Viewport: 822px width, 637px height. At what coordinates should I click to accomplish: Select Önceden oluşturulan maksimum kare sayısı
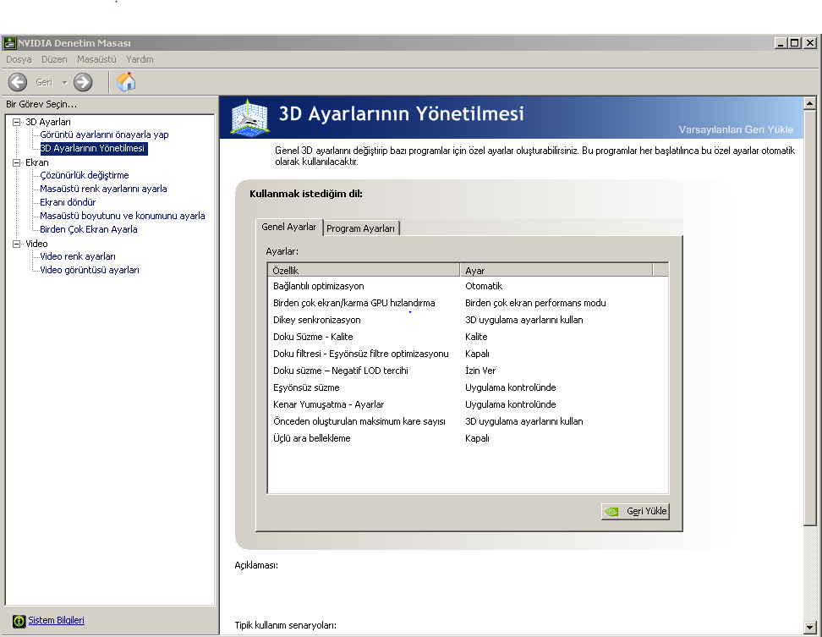click(468, 421)
